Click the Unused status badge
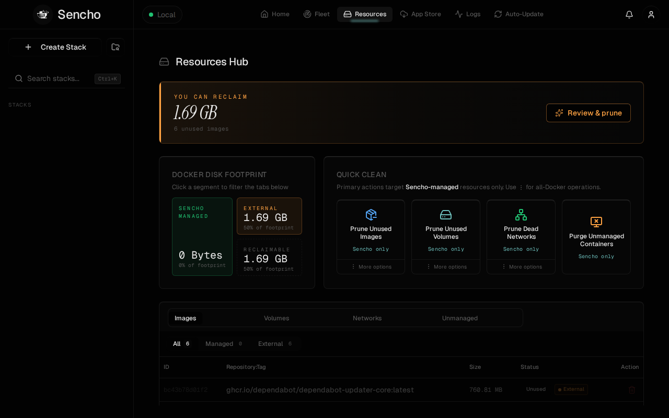This screenshot has width=669, height=418. click(x=536, y=389)
